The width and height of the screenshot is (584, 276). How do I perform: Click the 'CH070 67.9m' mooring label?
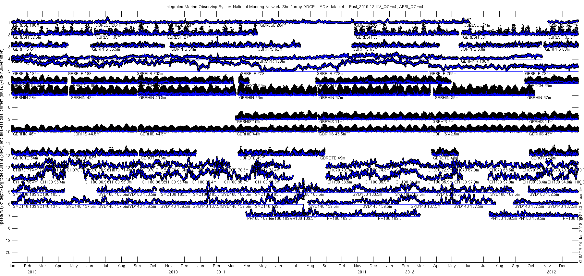click(x=467, y=170)
